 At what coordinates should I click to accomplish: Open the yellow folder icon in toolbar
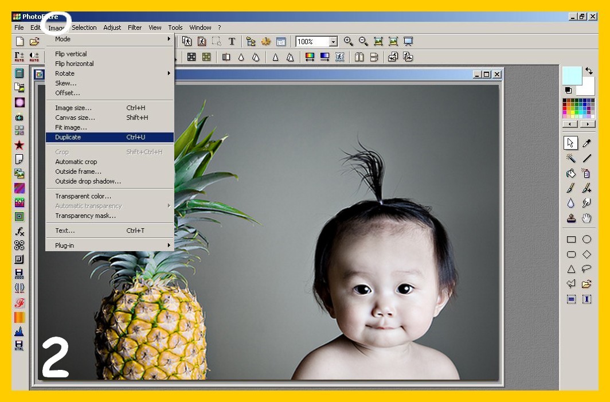[x=34, y=41]
